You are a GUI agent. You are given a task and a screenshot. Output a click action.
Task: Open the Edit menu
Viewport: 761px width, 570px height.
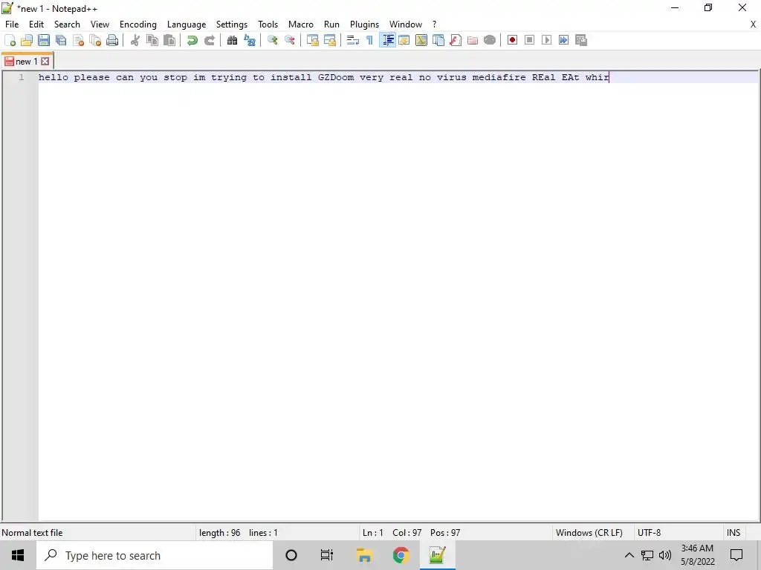[x=36, y=24]
